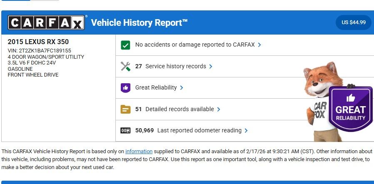This screenshot has height=184, width=374.
Task: Click the yellow folder detailed records icon
Action: click(125, 109)
